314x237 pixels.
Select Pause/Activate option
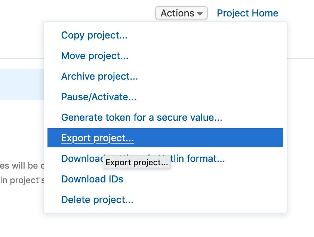pyautogui.click(x=99, y=97)
